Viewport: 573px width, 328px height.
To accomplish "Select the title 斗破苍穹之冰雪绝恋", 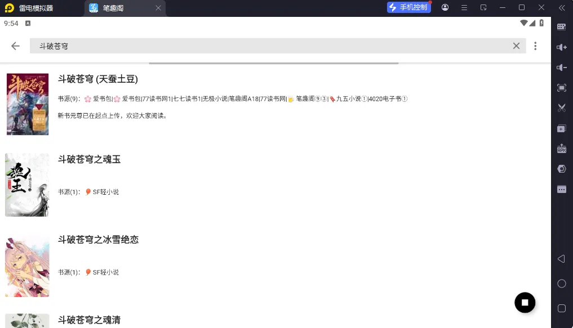I will [98, 240].
